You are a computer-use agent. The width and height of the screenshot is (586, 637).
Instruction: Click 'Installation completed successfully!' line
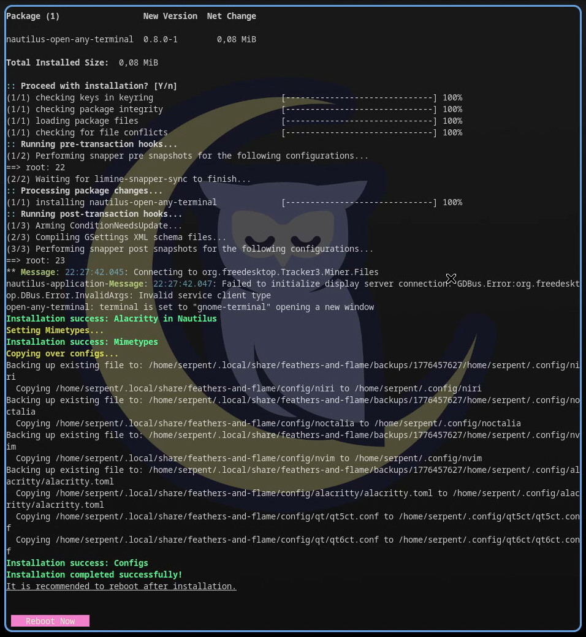(x=94, y=575)
